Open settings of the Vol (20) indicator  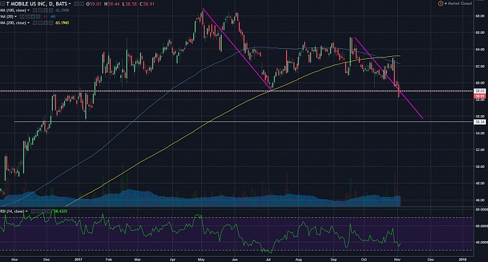point(27,16)
